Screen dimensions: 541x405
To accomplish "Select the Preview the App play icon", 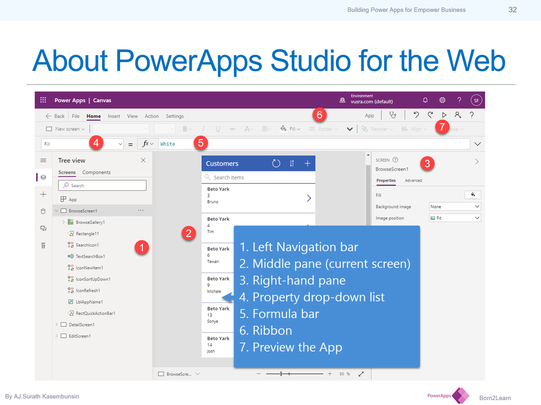I will pyautogui.click(x=444, y=115).
